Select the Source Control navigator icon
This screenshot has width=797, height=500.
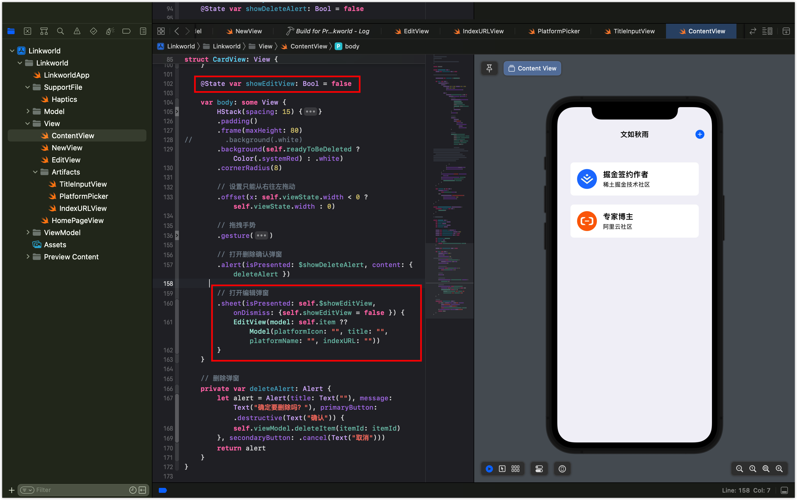(x=28, y=31)
